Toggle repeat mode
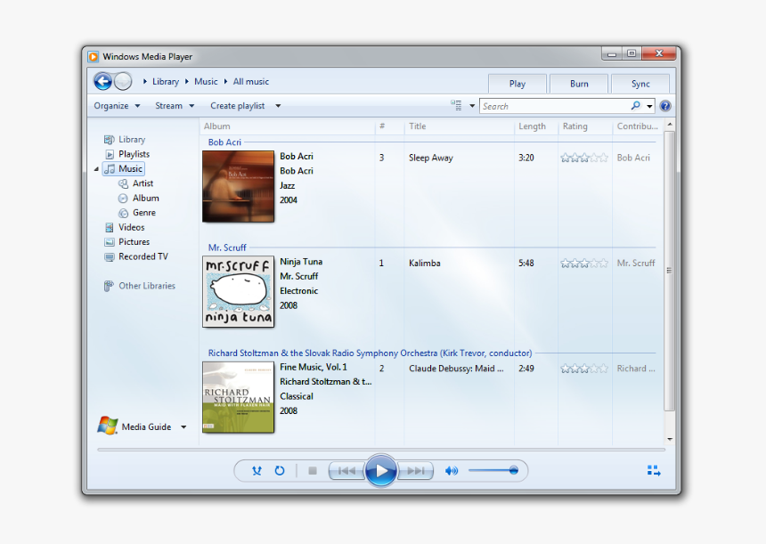The image size is (766, 544). pos(280,471)
